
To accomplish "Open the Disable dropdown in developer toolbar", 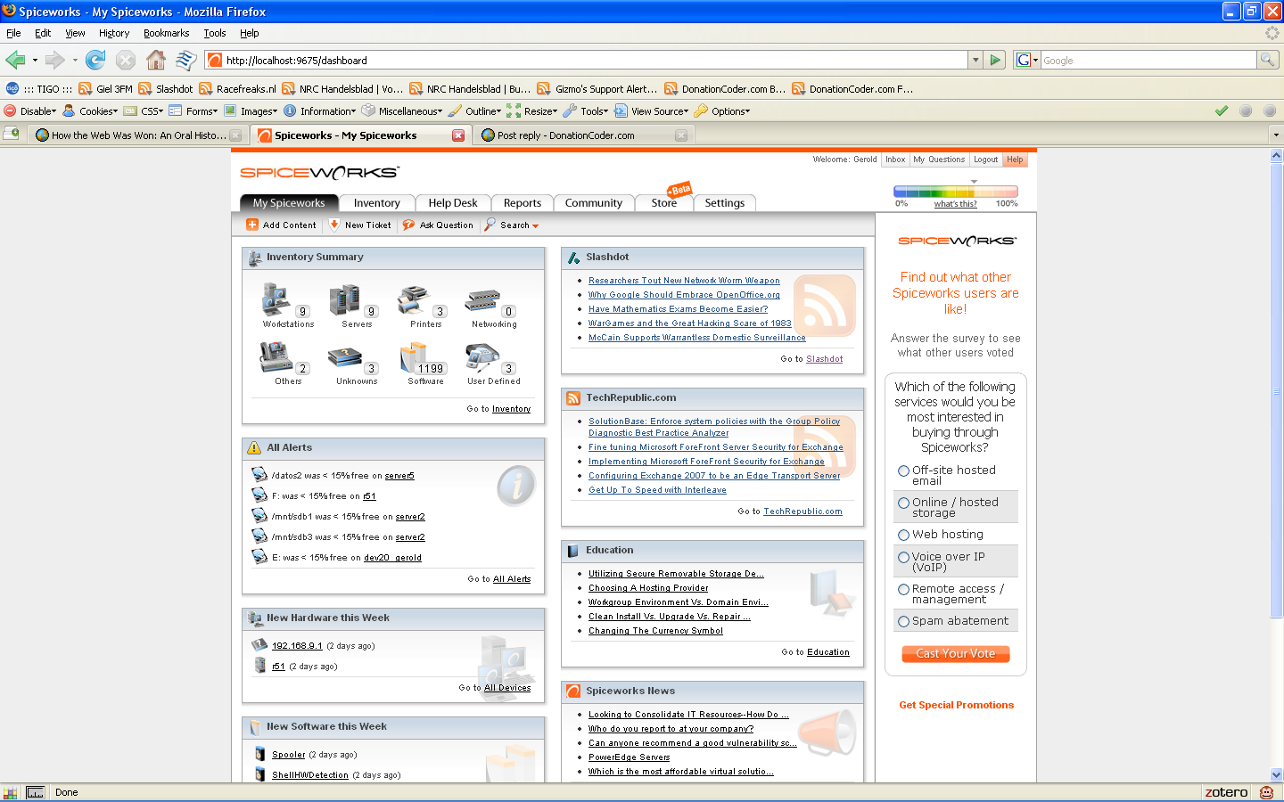I will (31, 111).
